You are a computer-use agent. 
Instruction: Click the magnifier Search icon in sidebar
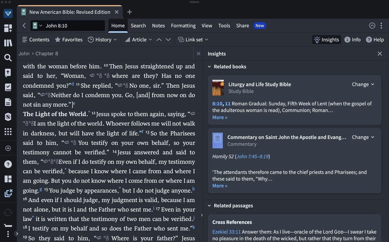[x=8, y=58]
